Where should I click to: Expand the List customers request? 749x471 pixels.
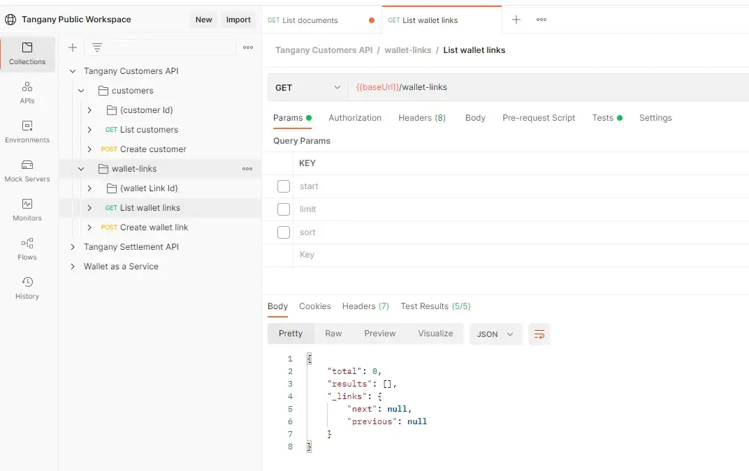coord(89,130)
